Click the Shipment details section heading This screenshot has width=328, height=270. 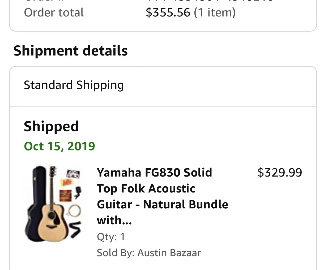[x=71, y=51]
